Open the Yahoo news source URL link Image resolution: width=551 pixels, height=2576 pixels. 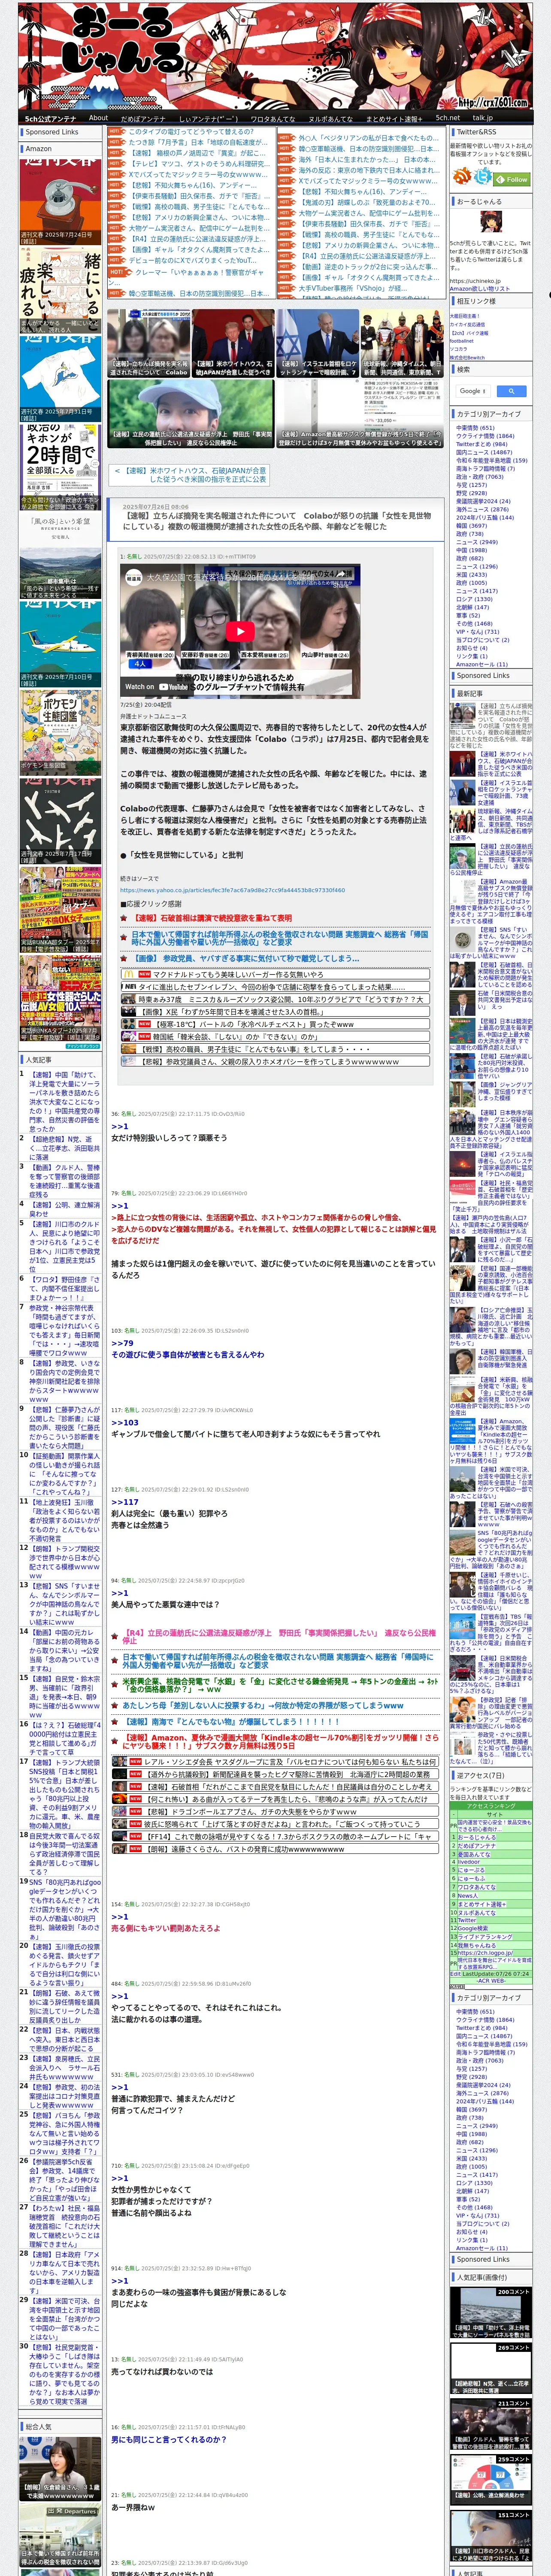232,890
